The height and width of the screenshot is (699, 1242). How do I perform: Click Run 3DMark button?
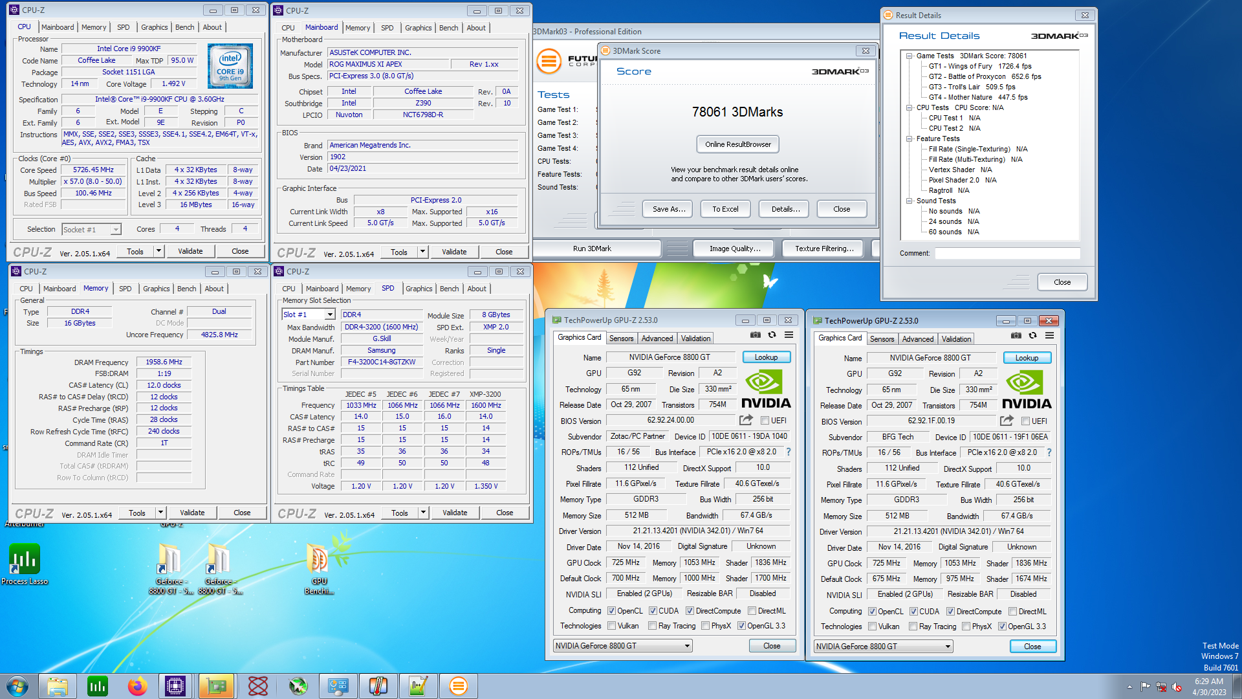click(x=592, y=249)
